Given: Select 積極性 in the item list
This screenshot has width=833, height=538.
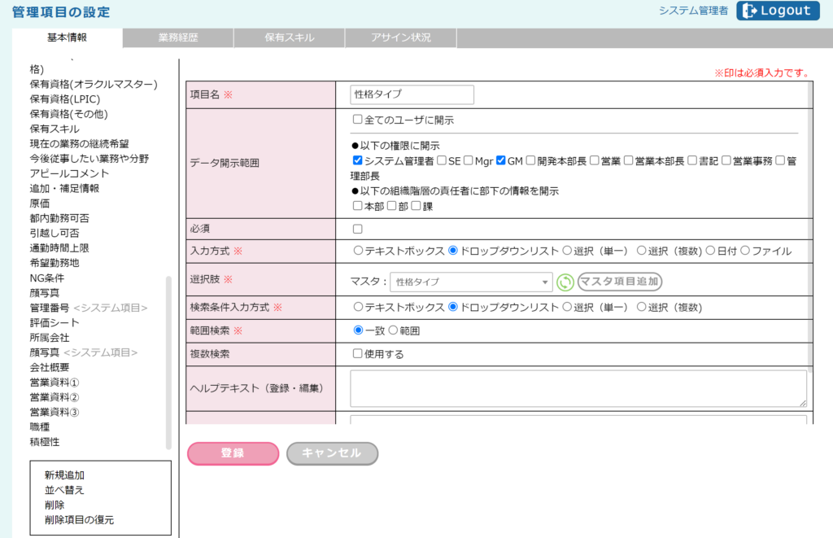Looking at the screenshot, I should tap(45, 442).
